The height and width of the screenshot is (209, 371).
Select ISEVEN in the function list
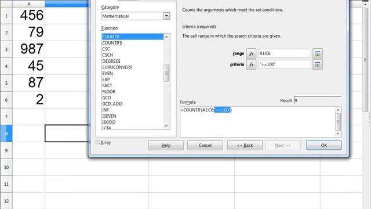coord(133,116)
